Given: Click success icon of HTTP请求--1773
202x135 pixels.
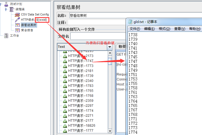Looking at the screenshot, I should (x=65, y=66).
